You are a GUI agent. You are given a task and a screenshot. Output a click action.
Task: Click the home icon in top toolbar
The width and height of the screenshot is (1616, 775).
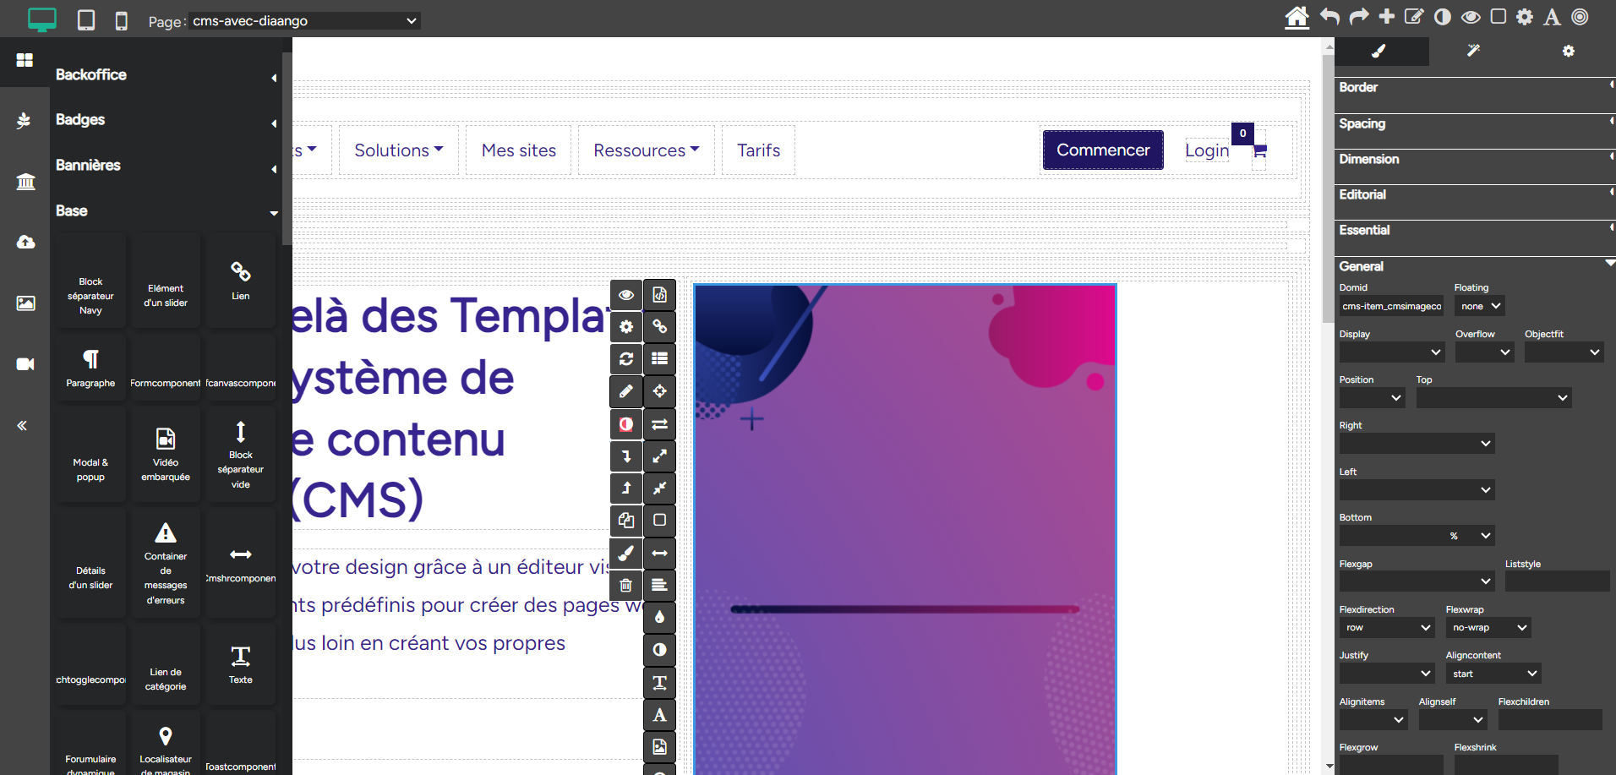[x=1297, y=17]
